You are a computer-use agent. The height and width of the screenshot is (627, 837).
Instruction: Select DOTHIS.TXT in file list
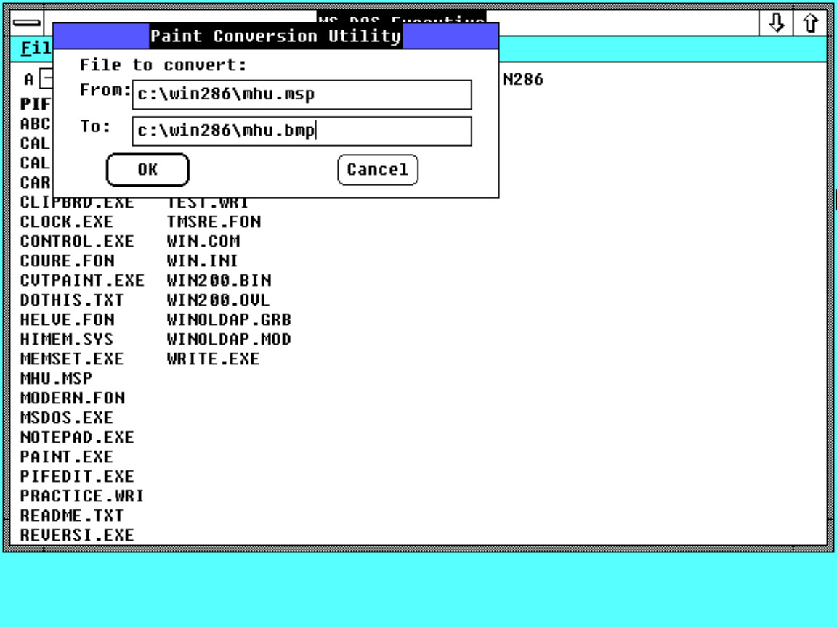[x=71, y=300]
